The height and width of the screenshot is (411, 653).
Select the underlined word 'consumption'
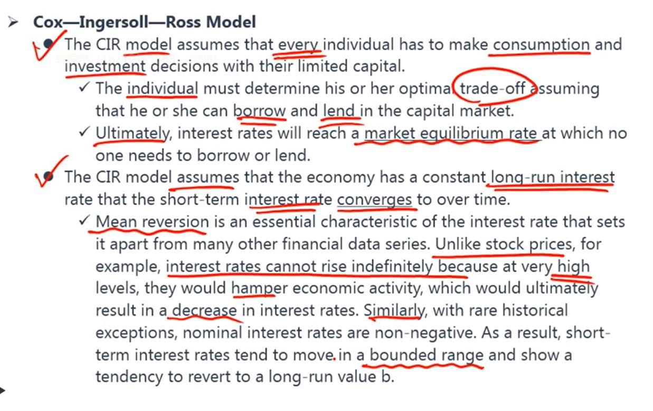542,45
